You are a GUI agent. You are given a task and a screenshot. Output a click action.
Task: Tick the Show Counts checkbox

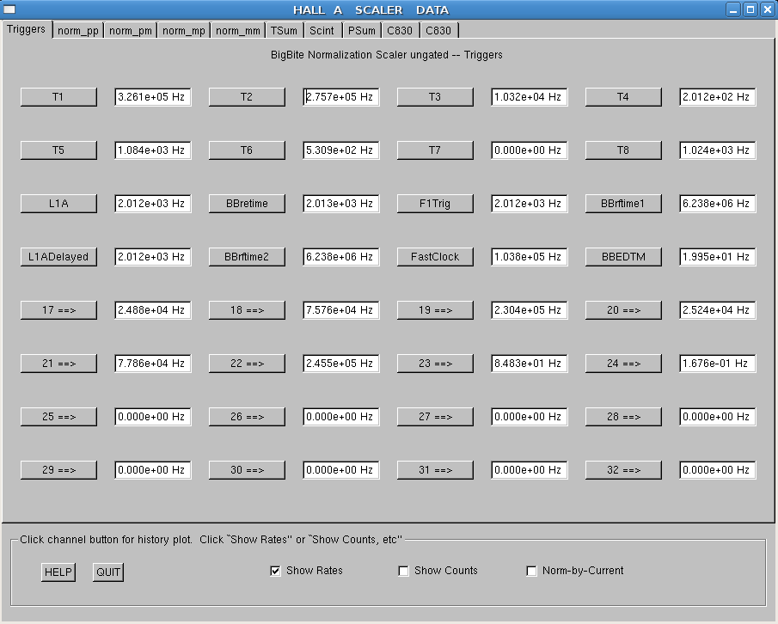point(404,571)
